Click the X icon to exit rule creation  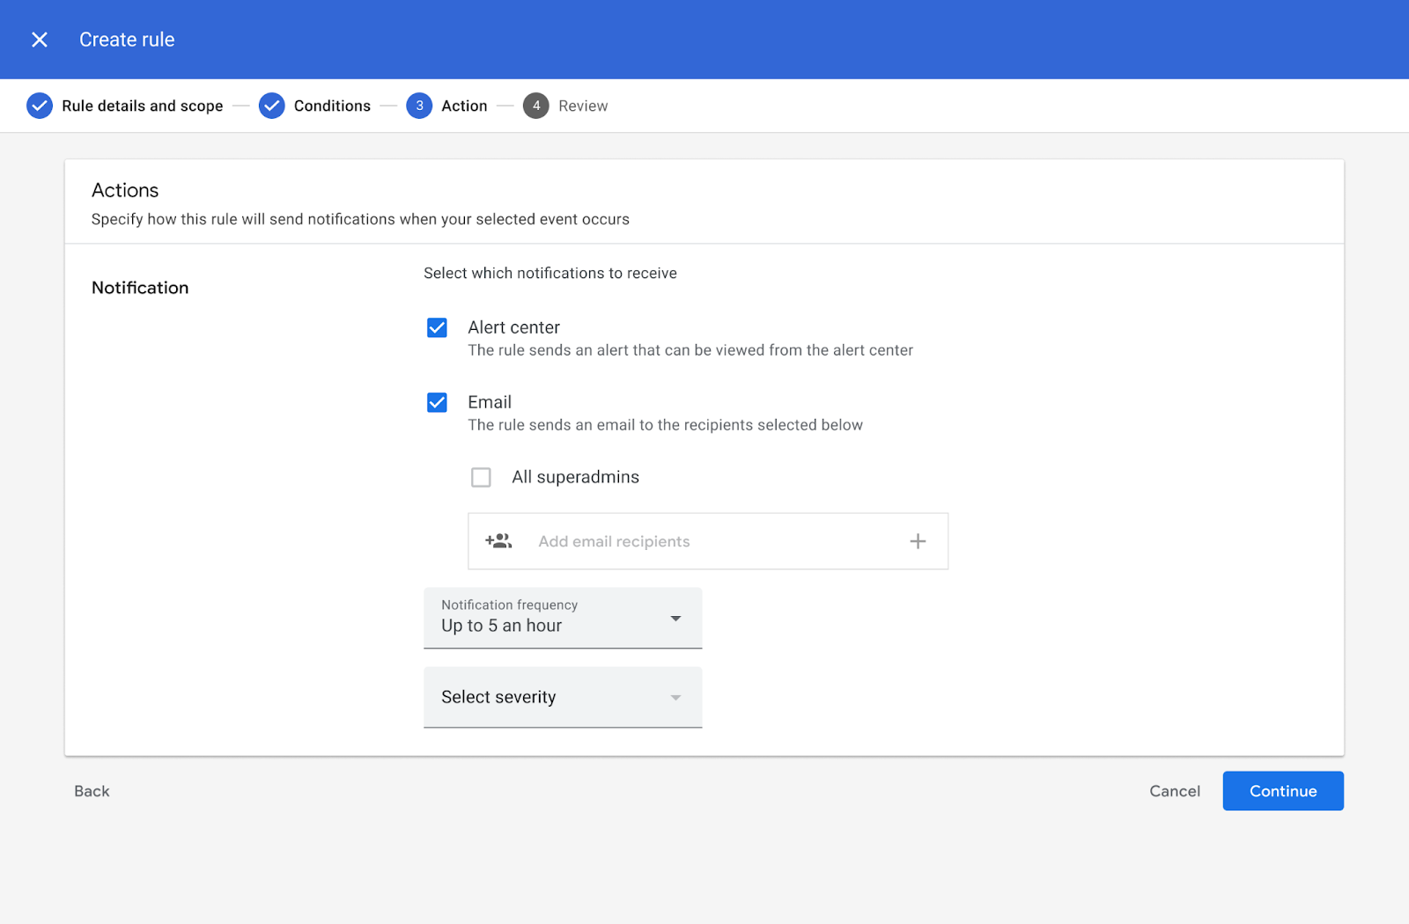40,39
